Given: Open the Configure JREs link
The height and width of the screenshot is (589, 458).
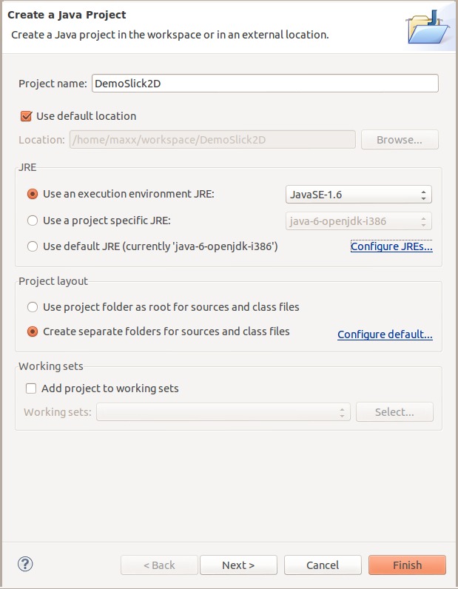Looking at the screenshot, I should [x=391, y=246].
